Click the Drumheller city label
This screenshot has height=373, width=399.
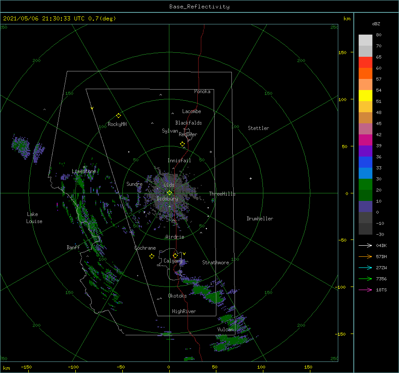pyautogui.click(x=260, y=219)
